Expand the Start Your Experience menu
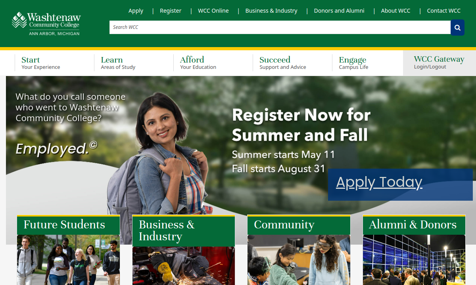Image resolution: width=476 pixels, height=285 pixels. [x=41, y=63]
